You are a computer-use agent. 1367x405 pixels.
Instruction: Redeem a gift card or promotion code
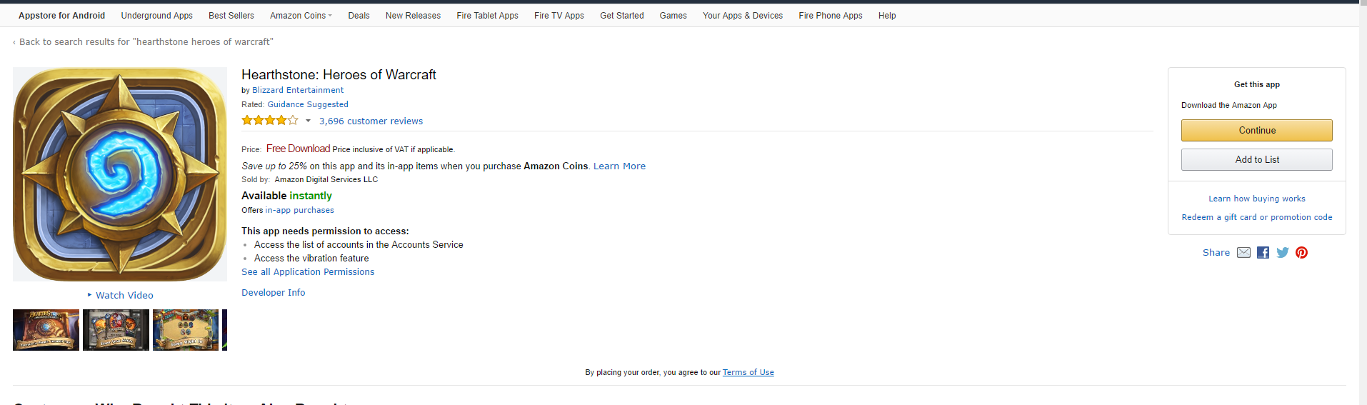pyautogui.click(x=1256, y=217)
